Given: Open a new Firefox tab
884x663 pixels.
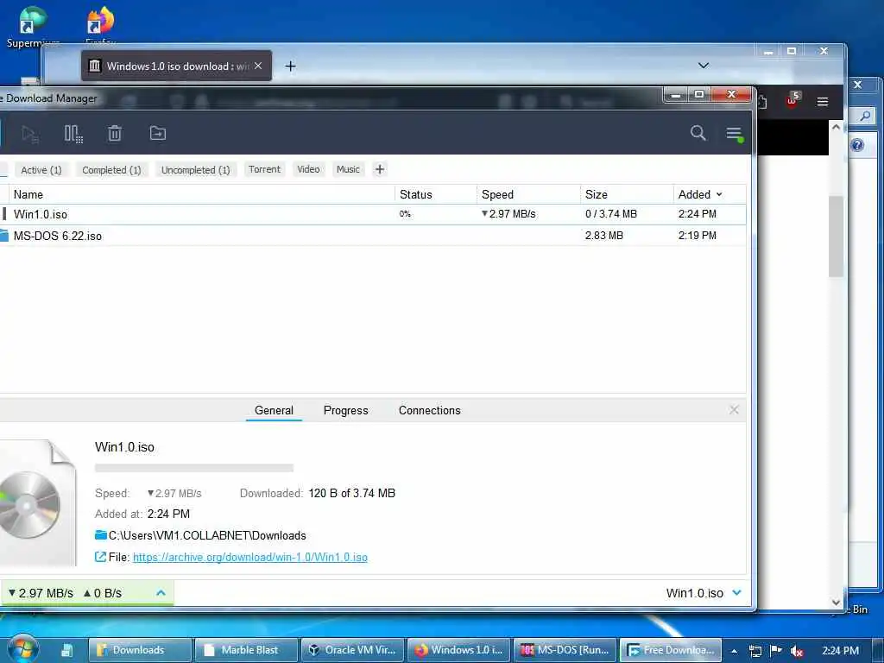Looking at the screenshot, I should (290, 66).
